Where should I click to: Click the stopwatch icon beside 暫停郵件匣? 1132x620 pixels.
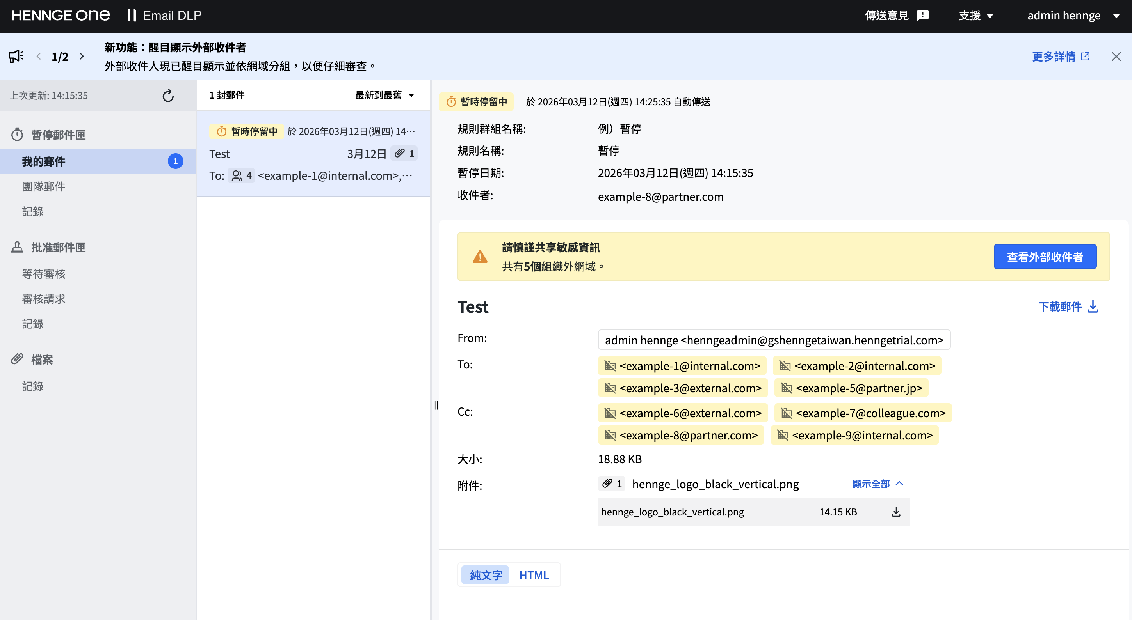17,135
